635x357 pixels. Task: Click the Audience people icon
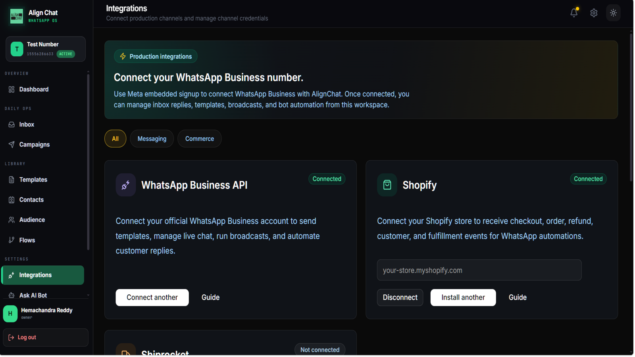[12, 220]
